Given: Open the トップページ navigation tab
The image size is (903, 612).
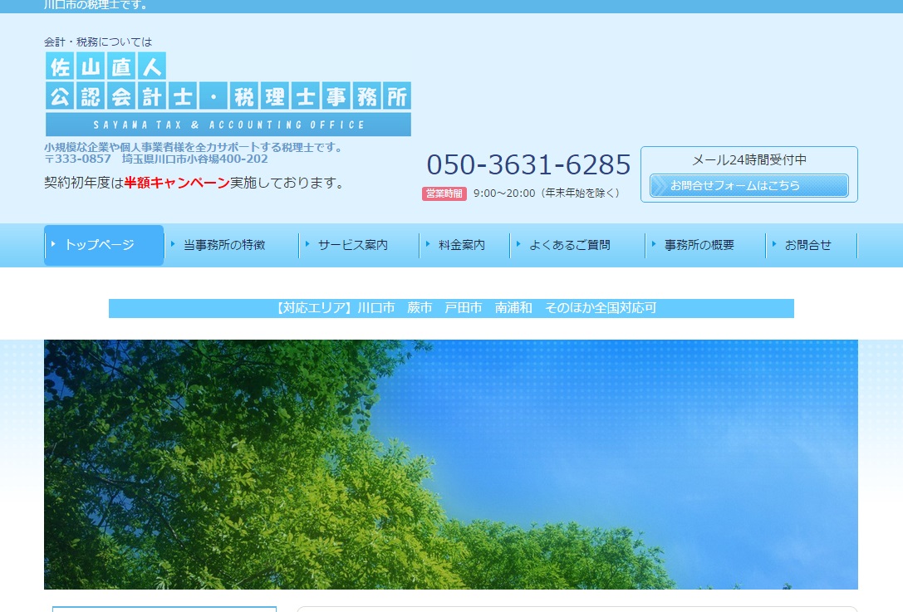Looking at the screenshot, I should coord(104,245).
